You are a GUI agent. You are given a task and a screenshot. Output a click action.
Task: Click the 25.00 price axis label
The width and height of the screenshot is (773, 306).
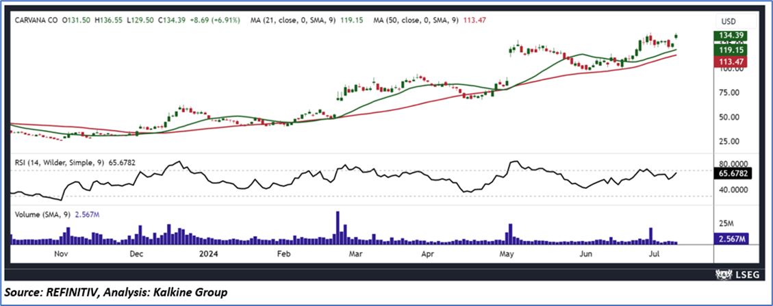730,142
